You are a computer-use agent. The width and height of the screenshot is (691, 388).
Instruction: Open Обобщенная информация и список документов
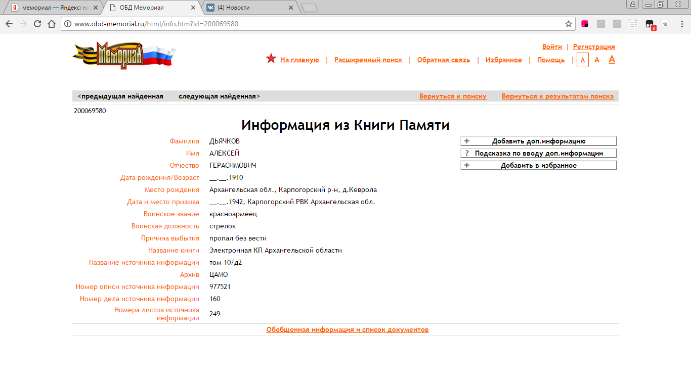(x=348, y=329)
